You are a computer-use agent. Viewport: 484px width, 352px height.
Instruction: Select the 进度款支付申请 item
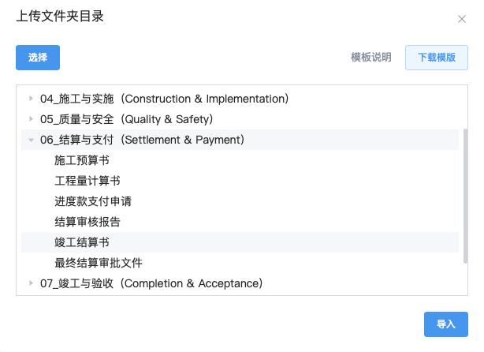(x=93, y=201)
